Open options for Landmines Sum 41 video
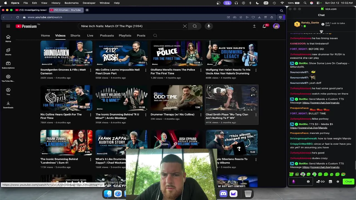Viewport: 356px width, 200px height. [90, 159]
